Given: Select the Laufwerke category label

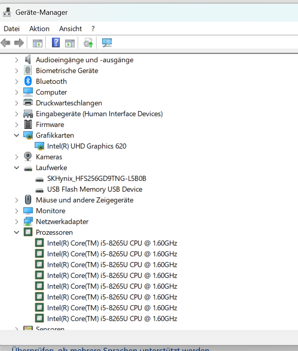Looking at the screenshot, I should click(51, 168).
